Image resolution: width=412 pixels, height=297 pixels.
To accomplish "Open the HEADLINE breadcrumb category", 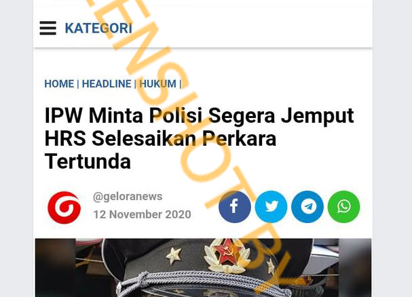I will 107,84.
